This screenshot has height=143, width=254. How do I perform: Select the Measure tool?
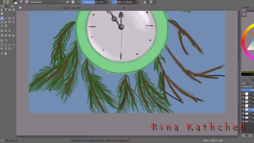[6, 40]
